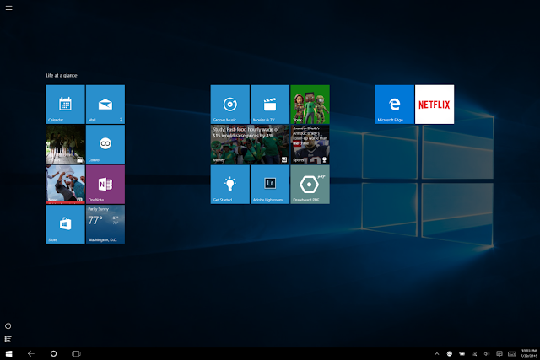Launch Microsoft Edge tile
The image size is (540, 360).
click(x=394, y=105)
